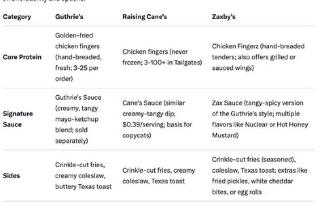Click the Cane's Sauce description cell

point(157,119)
